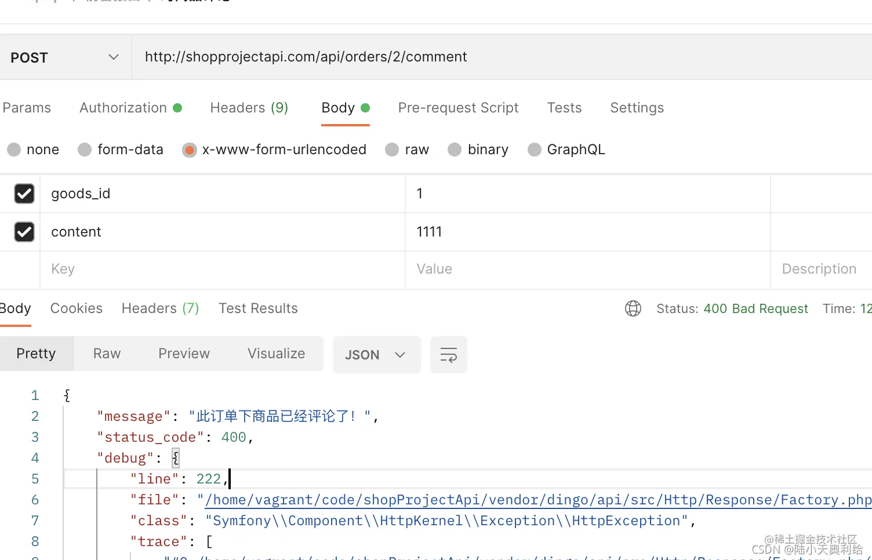Click line number 1 in the gutter
Image resolution: width=872 pixels, height=560 pixels.
coord(35,395)
